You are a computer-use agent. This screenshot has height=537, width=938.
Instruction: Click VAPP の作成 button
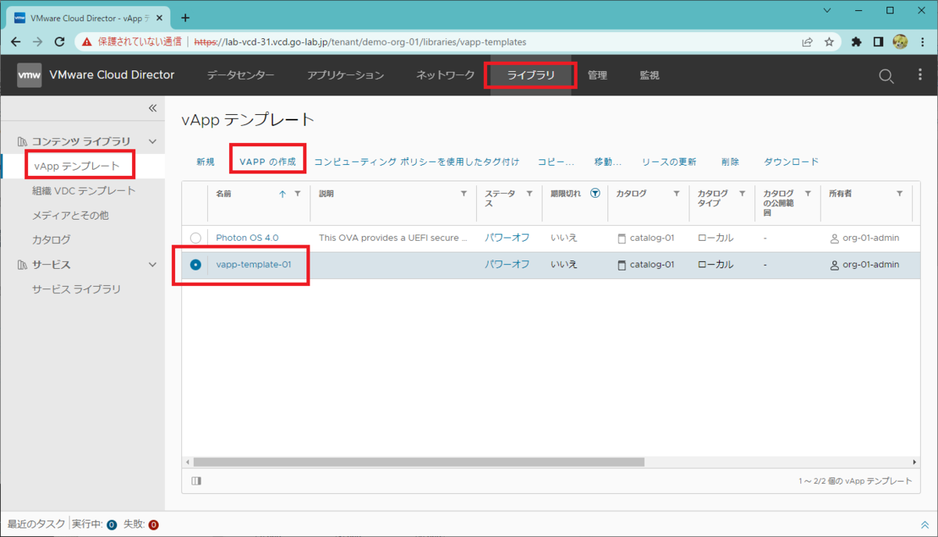tap(268, 162)
